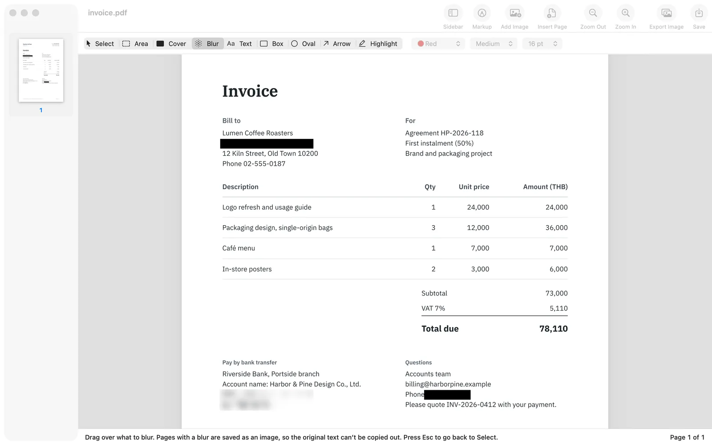
Task: Click 'Page 1 of 1' in status bar
Action: [687, 437]
